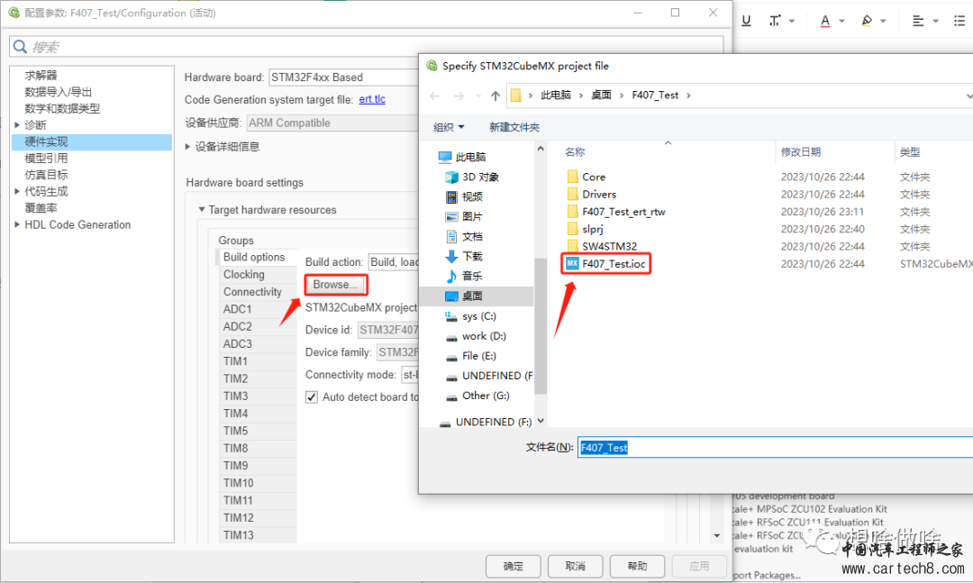
Task: Click the search magnifier icon in configuration window
Action: 20,47
